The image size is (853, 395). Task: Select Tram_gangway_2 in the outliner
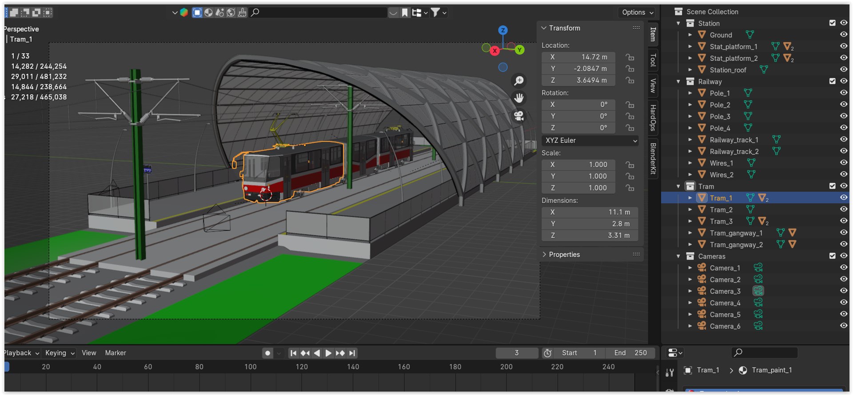736,245
